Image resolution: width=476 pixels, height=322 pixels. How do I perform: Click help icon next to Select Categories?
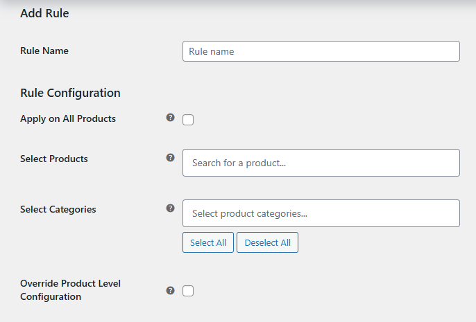coord(170,208)
